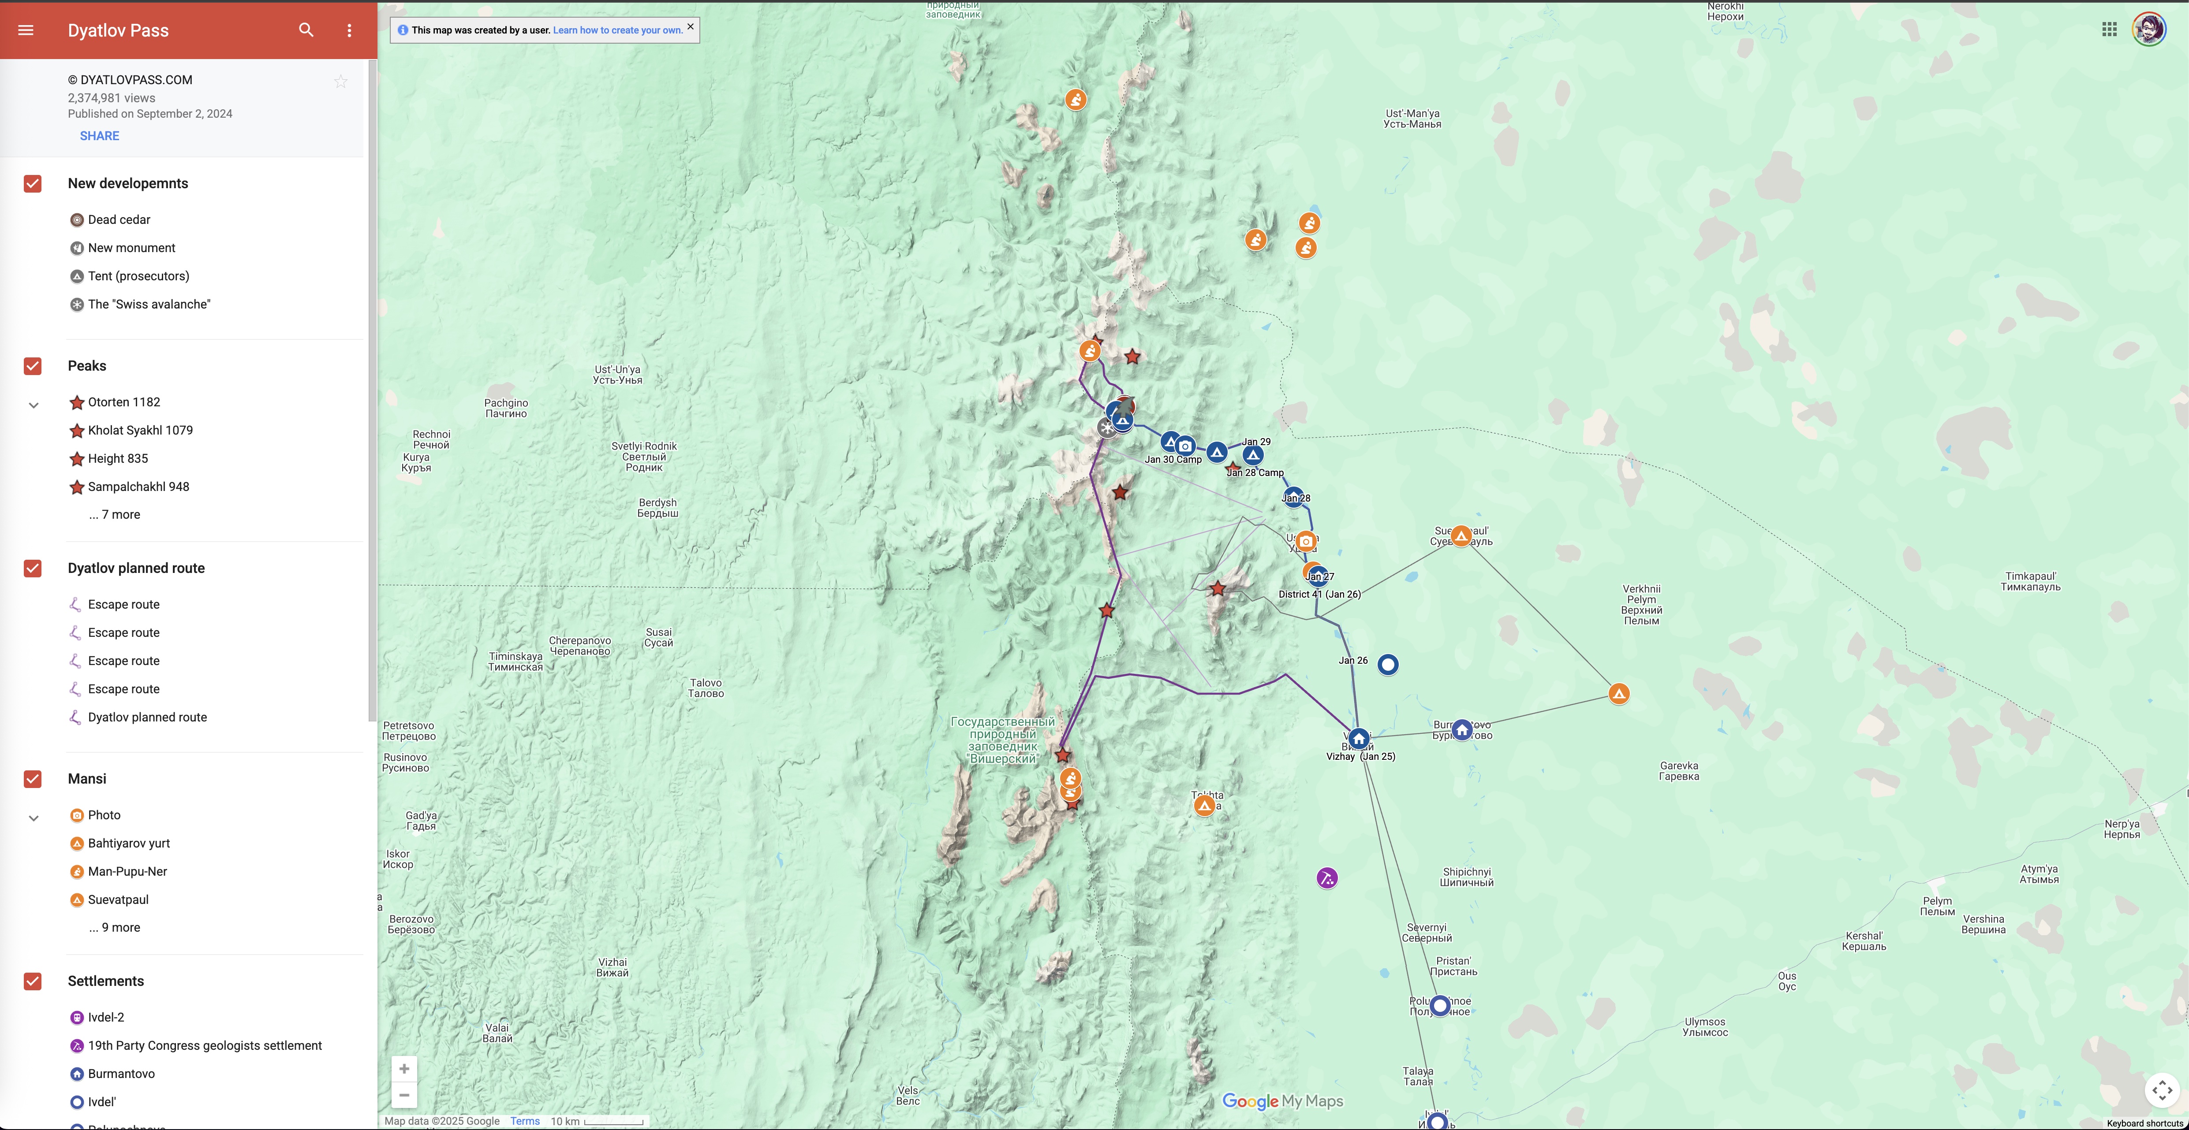Select Ivdel-2 settlement item

pyautogui.click(x=106, y=1017)
